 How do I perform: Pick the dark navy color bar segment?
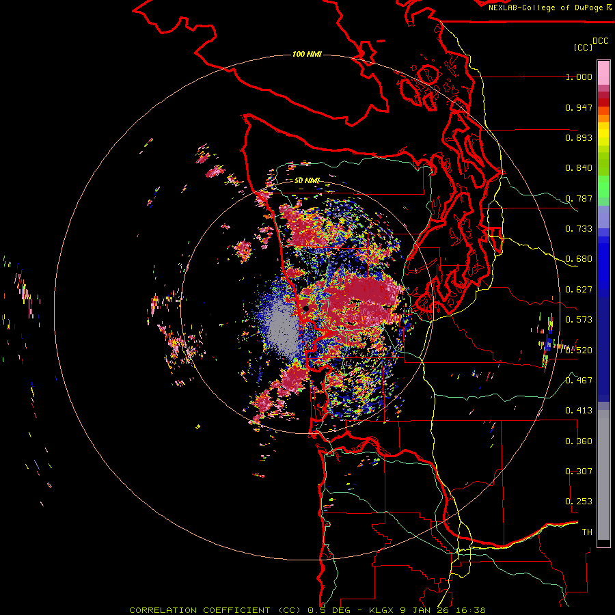(x=603, y=345)
